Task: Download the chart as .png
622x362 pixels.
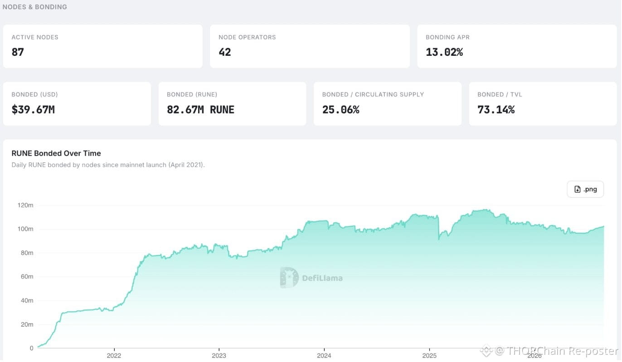Action: pyautogui.click(x=585, y=189)
